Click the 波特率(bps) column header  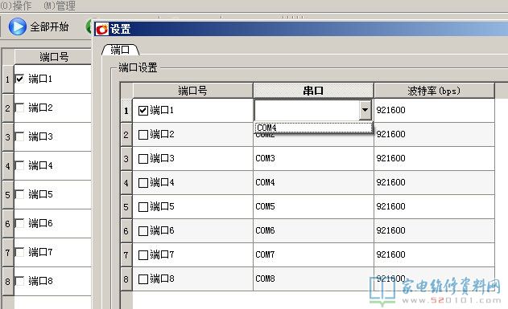point(434,91)
